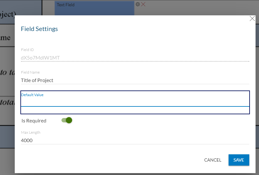The image size is (259, 175).
Task: Click the Max Length label
Action: pos(30,132)
